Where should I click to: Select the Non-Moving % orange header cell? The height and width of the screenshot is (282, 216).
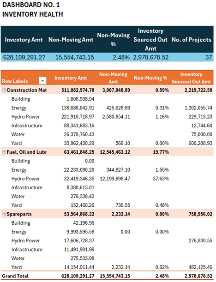pyautogui.click(x=150, y=78)
